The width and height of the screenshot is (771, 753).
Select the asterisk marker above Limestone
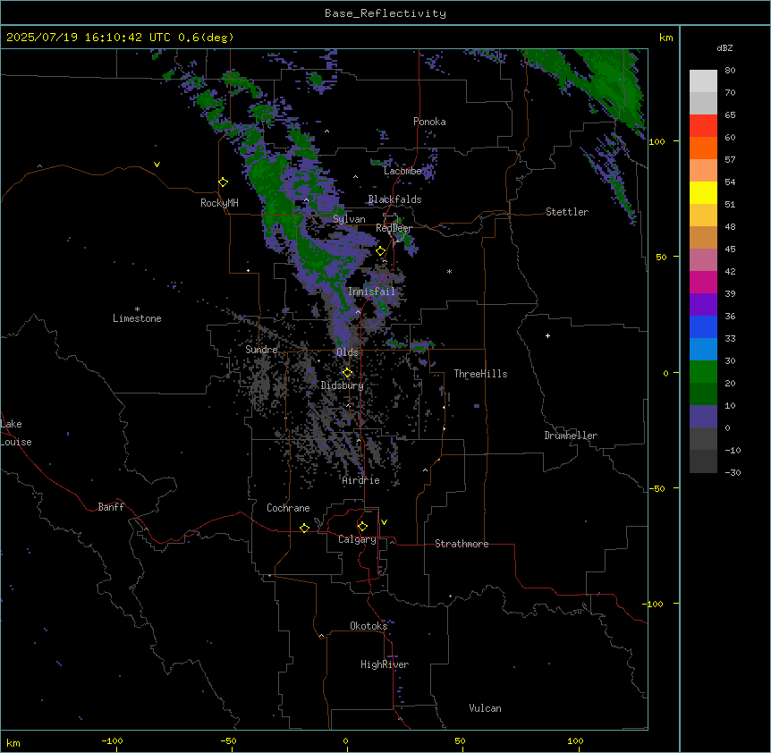pyautogui.click(x=137, y=309)
